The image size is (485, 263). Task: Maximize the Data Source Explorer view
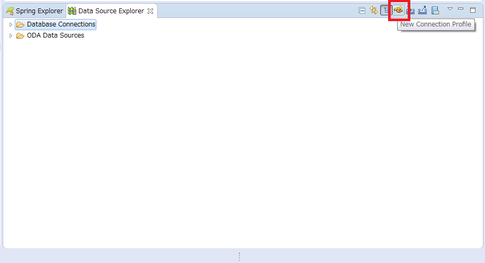click(473, 10)
